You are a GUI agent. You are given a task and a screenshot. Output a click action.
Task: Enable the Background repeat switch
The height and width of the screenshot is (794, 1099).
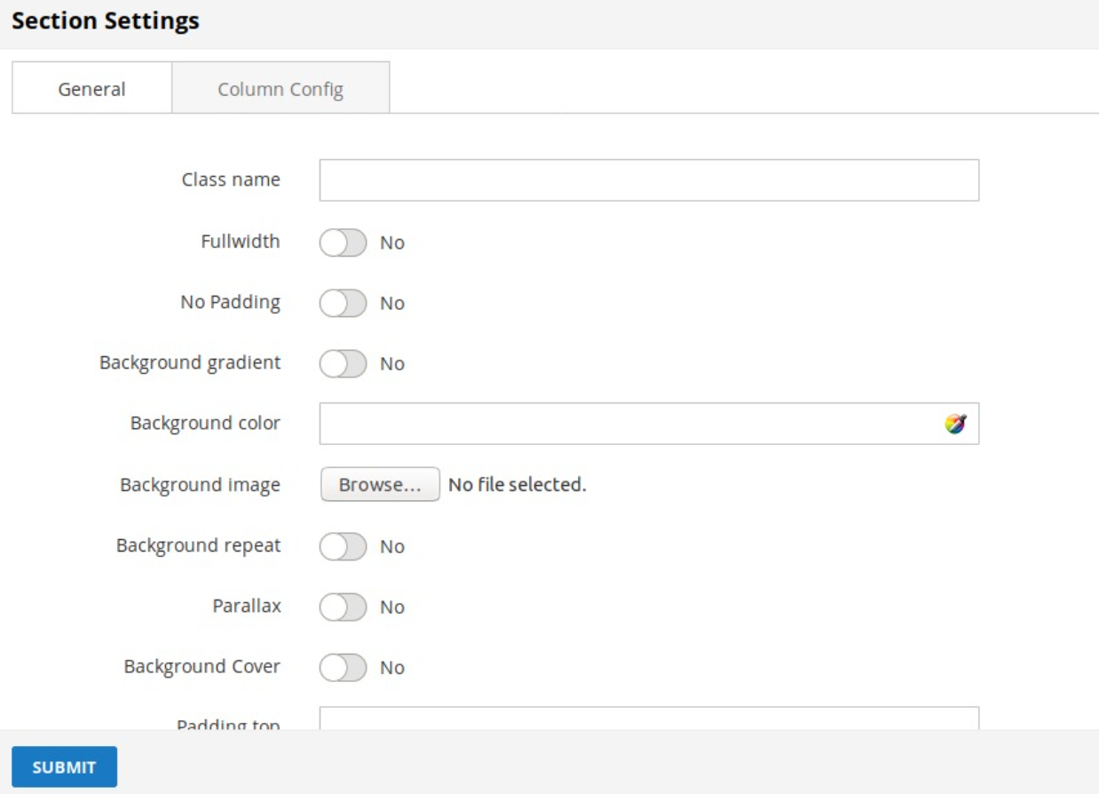click(343, 546)
